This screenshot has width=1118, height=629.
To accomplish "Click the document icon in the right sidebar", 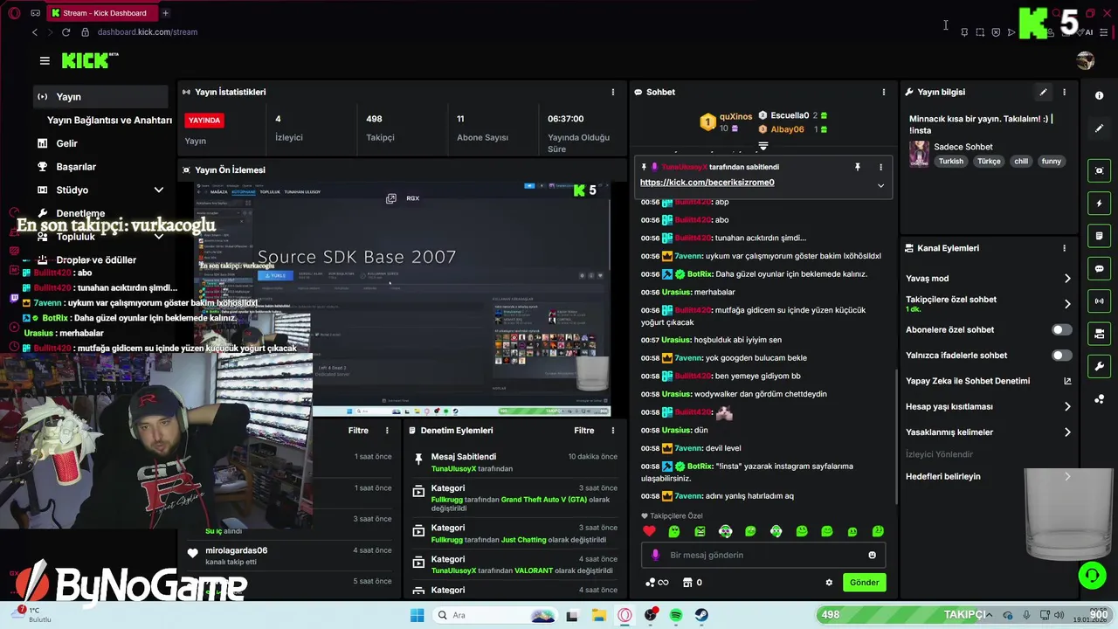I will click(x=1100, y=236).
